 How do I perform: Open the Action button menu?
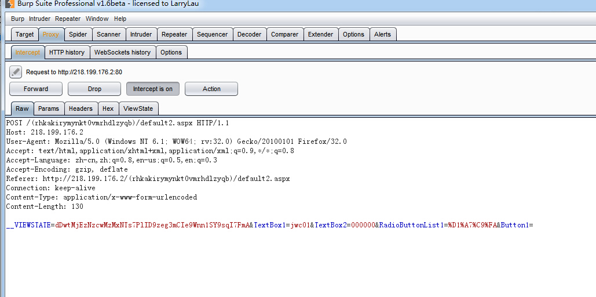pos(211,89)
